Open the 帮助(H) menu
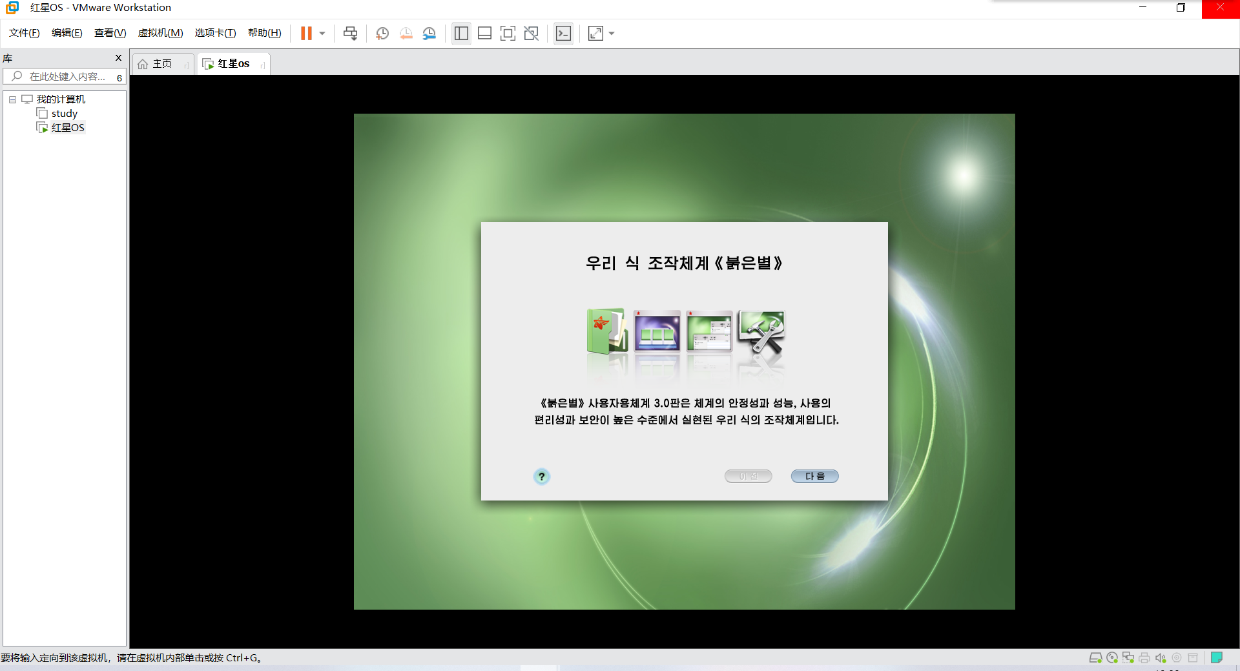This screenshot has height=671, width=1240. tap(265, 33)
